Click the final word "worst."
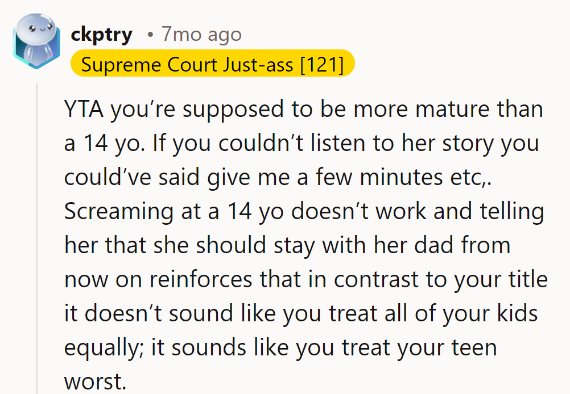This screenshot has width=570, height=394. coord(95,382)
